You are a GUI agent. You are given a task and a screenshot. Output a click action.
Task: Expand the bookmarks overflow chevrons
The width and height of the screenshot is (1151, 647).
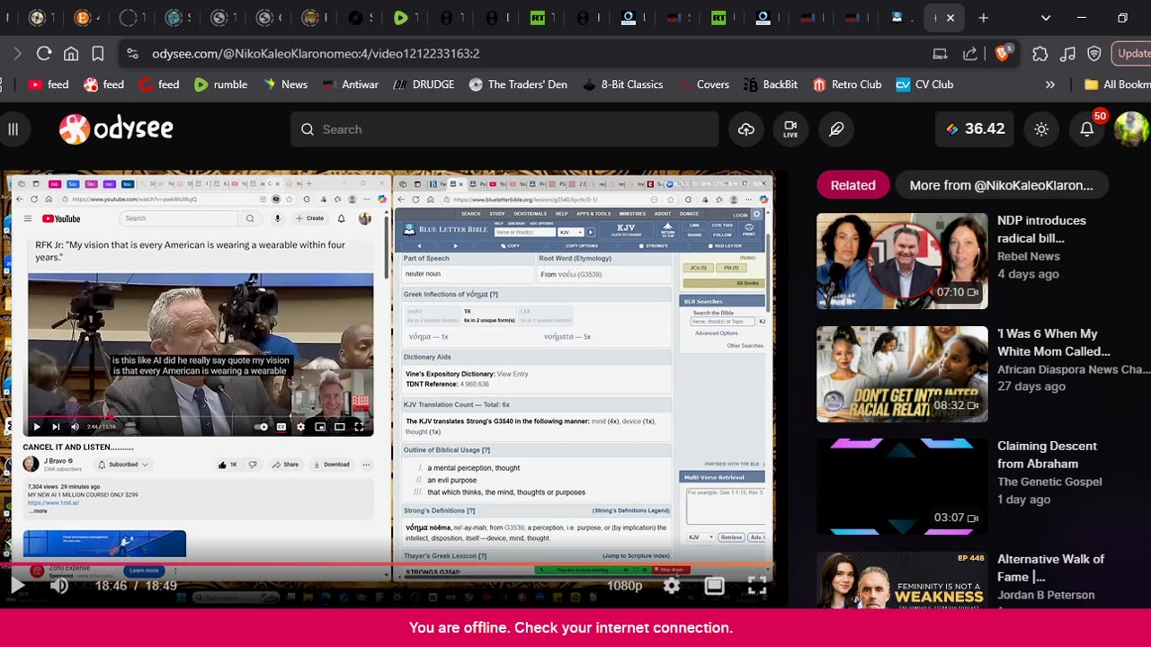click(1049, 84)
